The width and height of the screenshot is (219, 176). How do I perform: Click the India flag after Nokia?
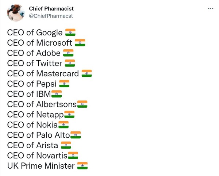(x=64, y=125)
